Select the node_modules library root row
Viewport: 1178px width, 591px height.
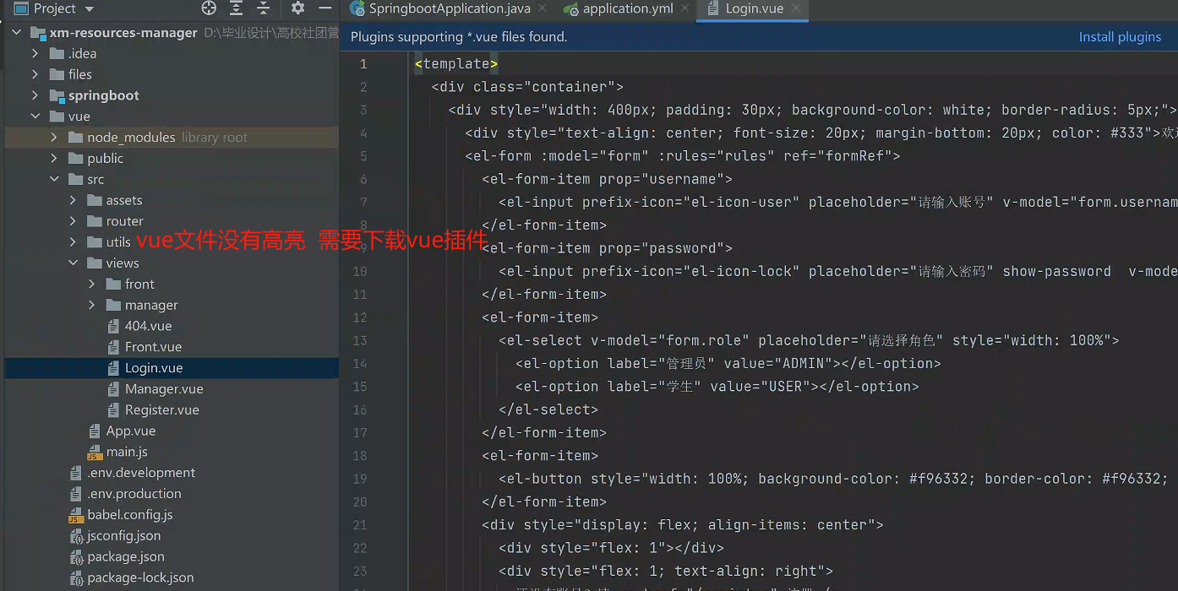(172, 137)
